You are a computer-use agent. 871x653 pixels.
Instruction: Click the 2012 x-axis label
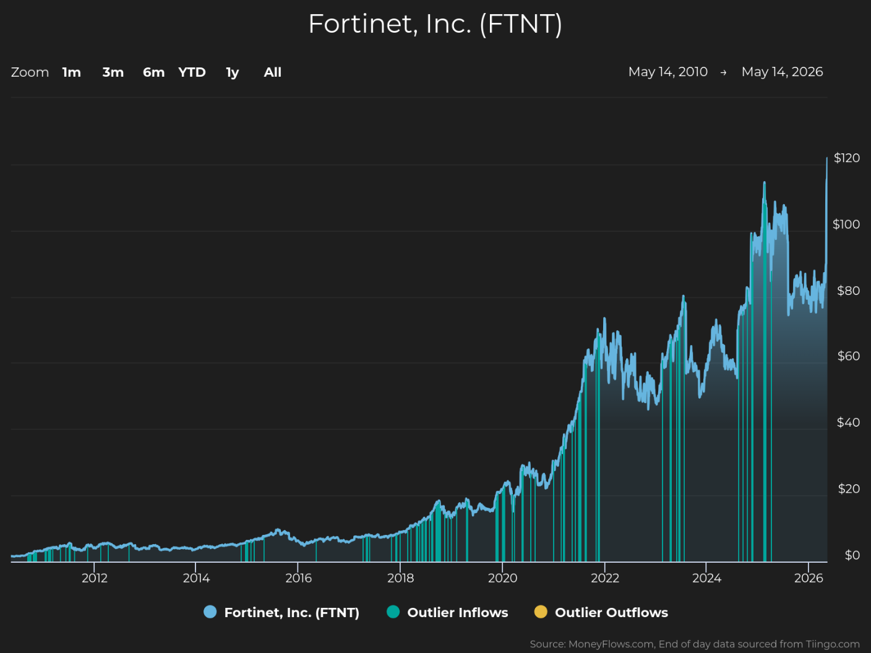[x=95, y=578]
